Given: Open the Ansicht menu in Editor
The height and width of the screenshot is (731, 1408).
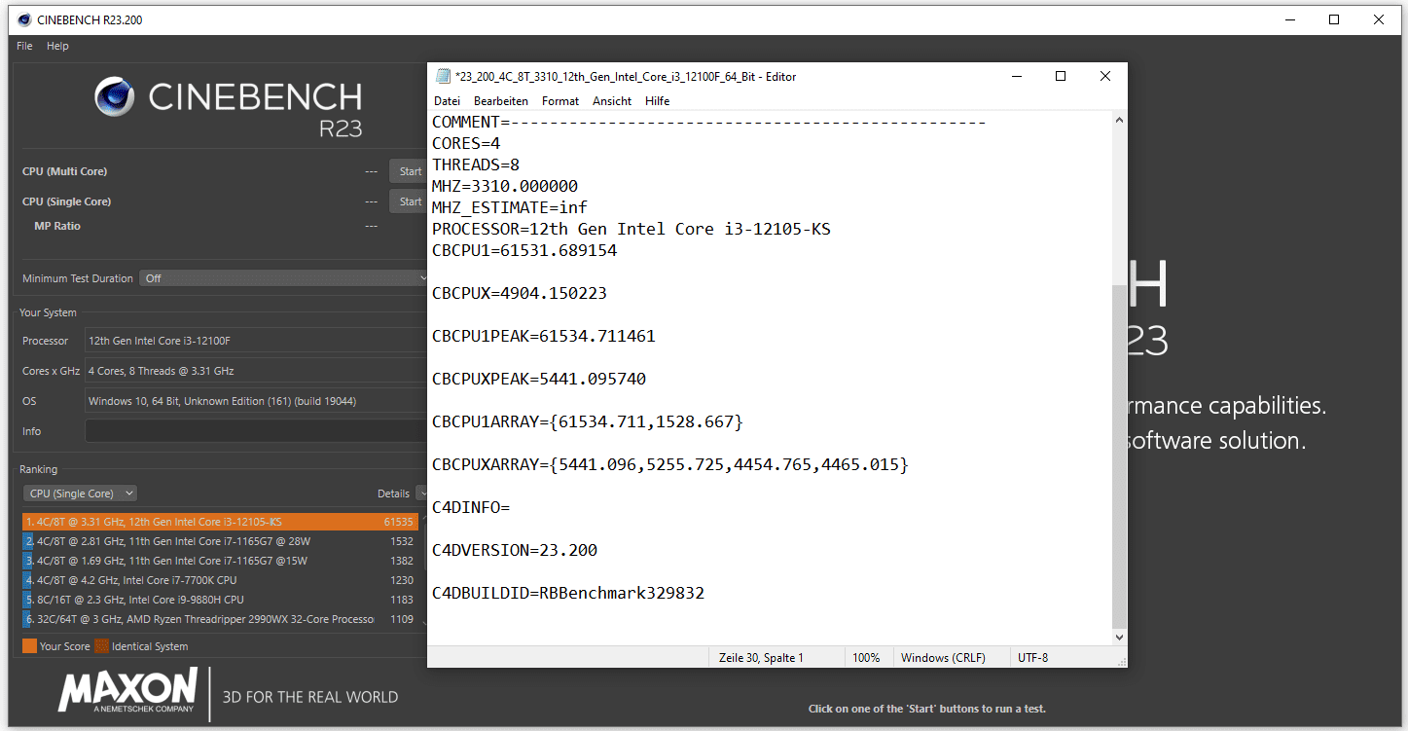Looking at the screenshot, I should click(612, 101).
